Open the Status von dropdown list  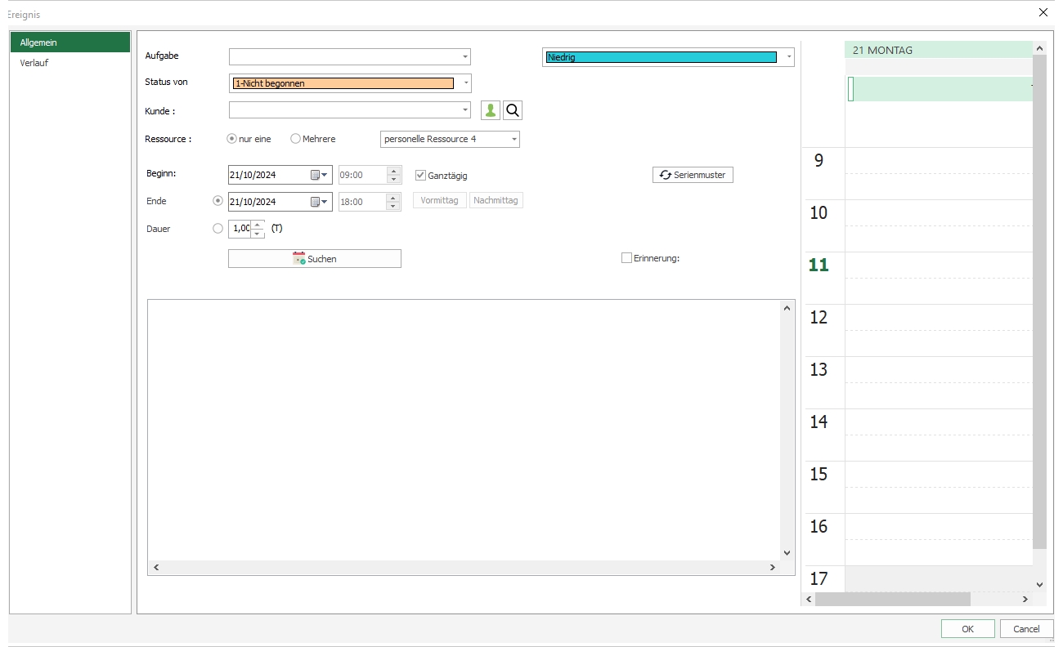(x=465, y=83)
